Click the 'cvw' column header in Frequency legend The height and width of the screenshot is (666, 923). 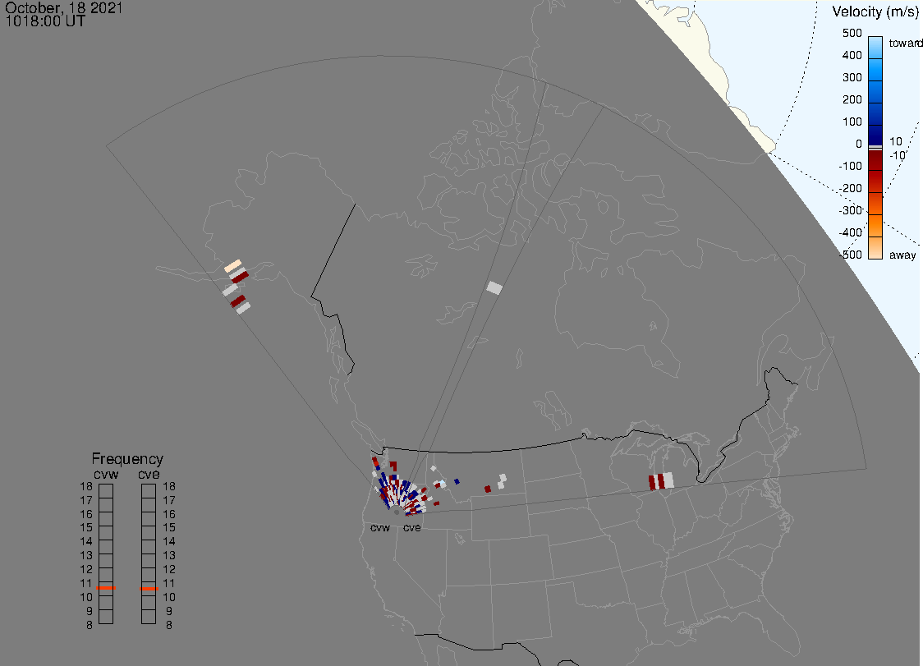tap(106, 474)
